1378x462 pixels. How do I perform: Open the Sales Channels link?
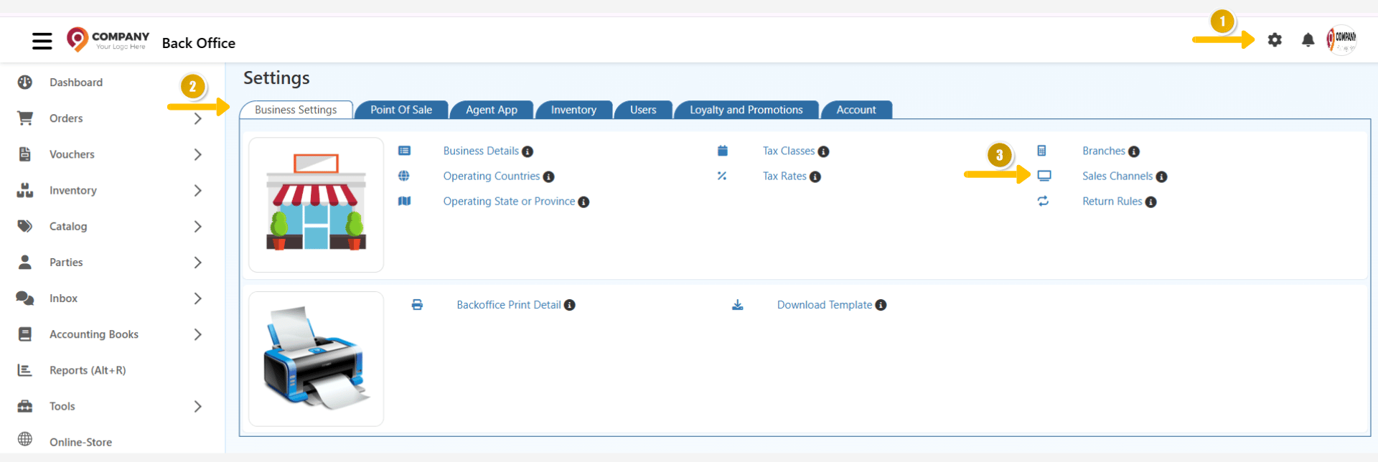[1117, 176]
